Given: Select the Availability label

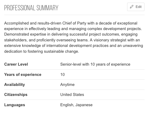Looking at the screenshot, I should (x=14, y=85).
